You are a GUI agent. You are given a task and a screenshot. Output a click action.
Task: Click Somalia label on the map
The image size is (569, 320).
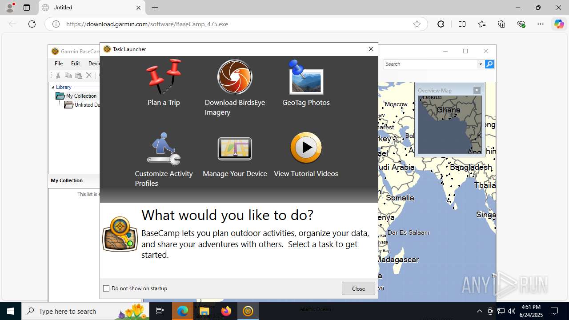tap(400, 198)
